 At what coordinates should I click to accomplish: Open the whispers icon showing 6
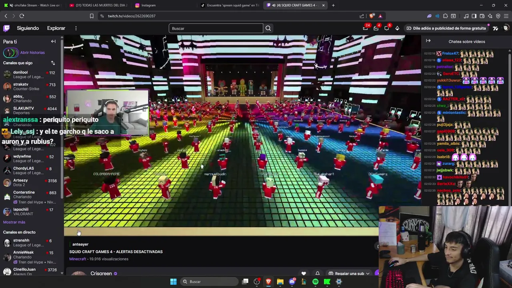click(x=387, y=28)
